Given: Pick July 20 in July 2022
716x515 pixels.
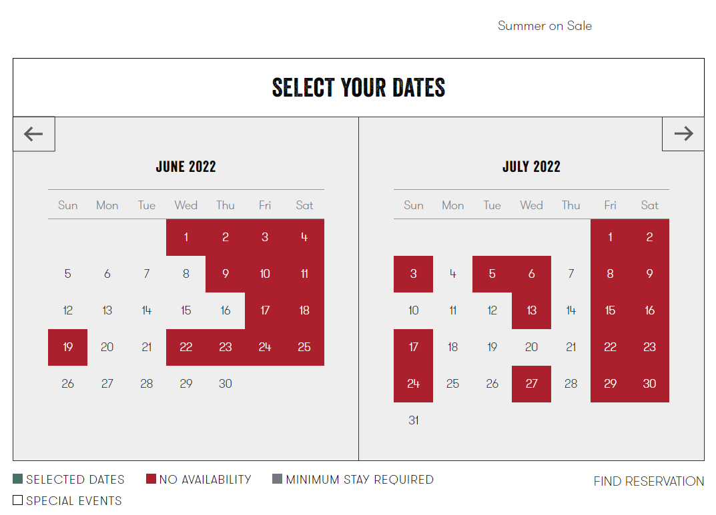Looking at the screenshot, I should 532,347.
